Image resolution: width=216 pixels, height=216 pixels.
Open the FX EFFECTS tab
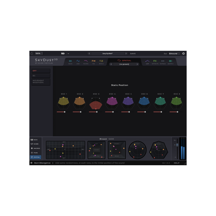[x=155, y=62]
